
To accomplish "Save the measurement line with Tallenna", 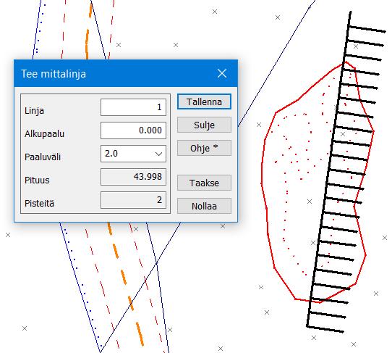I will click(x=204, y=101).
